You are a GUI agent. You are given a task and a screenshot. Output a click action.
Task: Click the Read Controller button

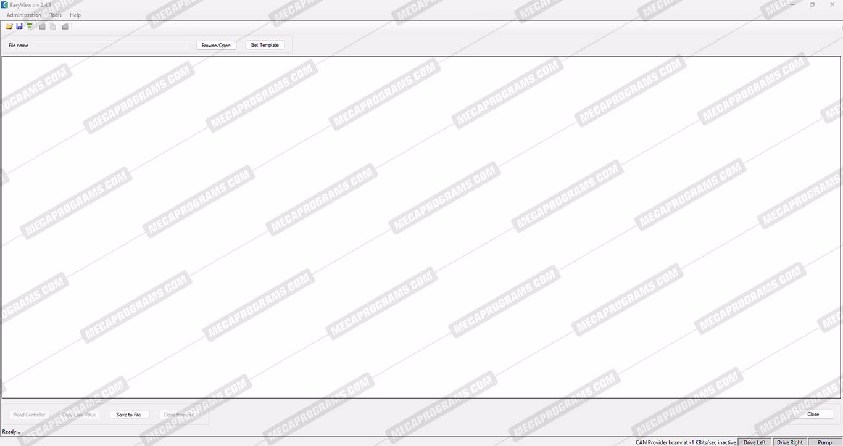29,415
